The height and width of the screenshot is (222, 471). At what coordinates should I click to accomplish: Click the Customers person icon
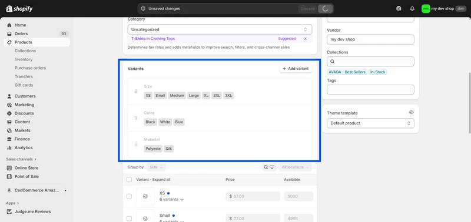point(9,96)
